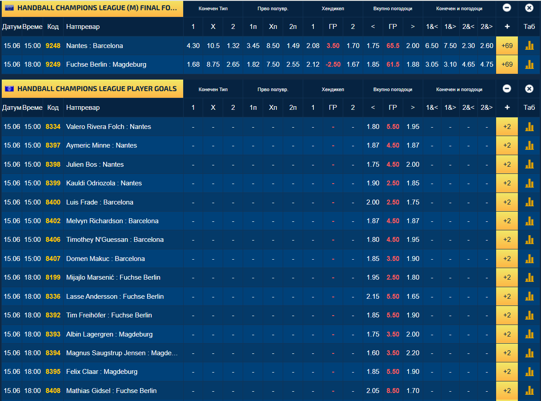The image size is (541, 401).
Task: Select 1&< combo odds 6.50 for Nantes : Barcelona
Action: point(432,46)
